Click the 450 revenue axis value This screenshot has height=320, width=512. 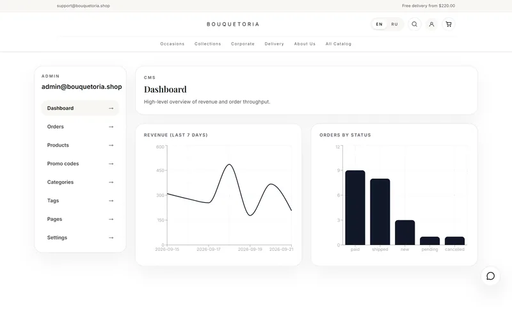[x=161, y=170]
